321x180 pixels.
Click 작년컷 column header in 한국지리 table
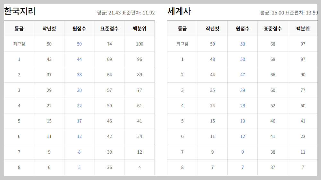49,29
